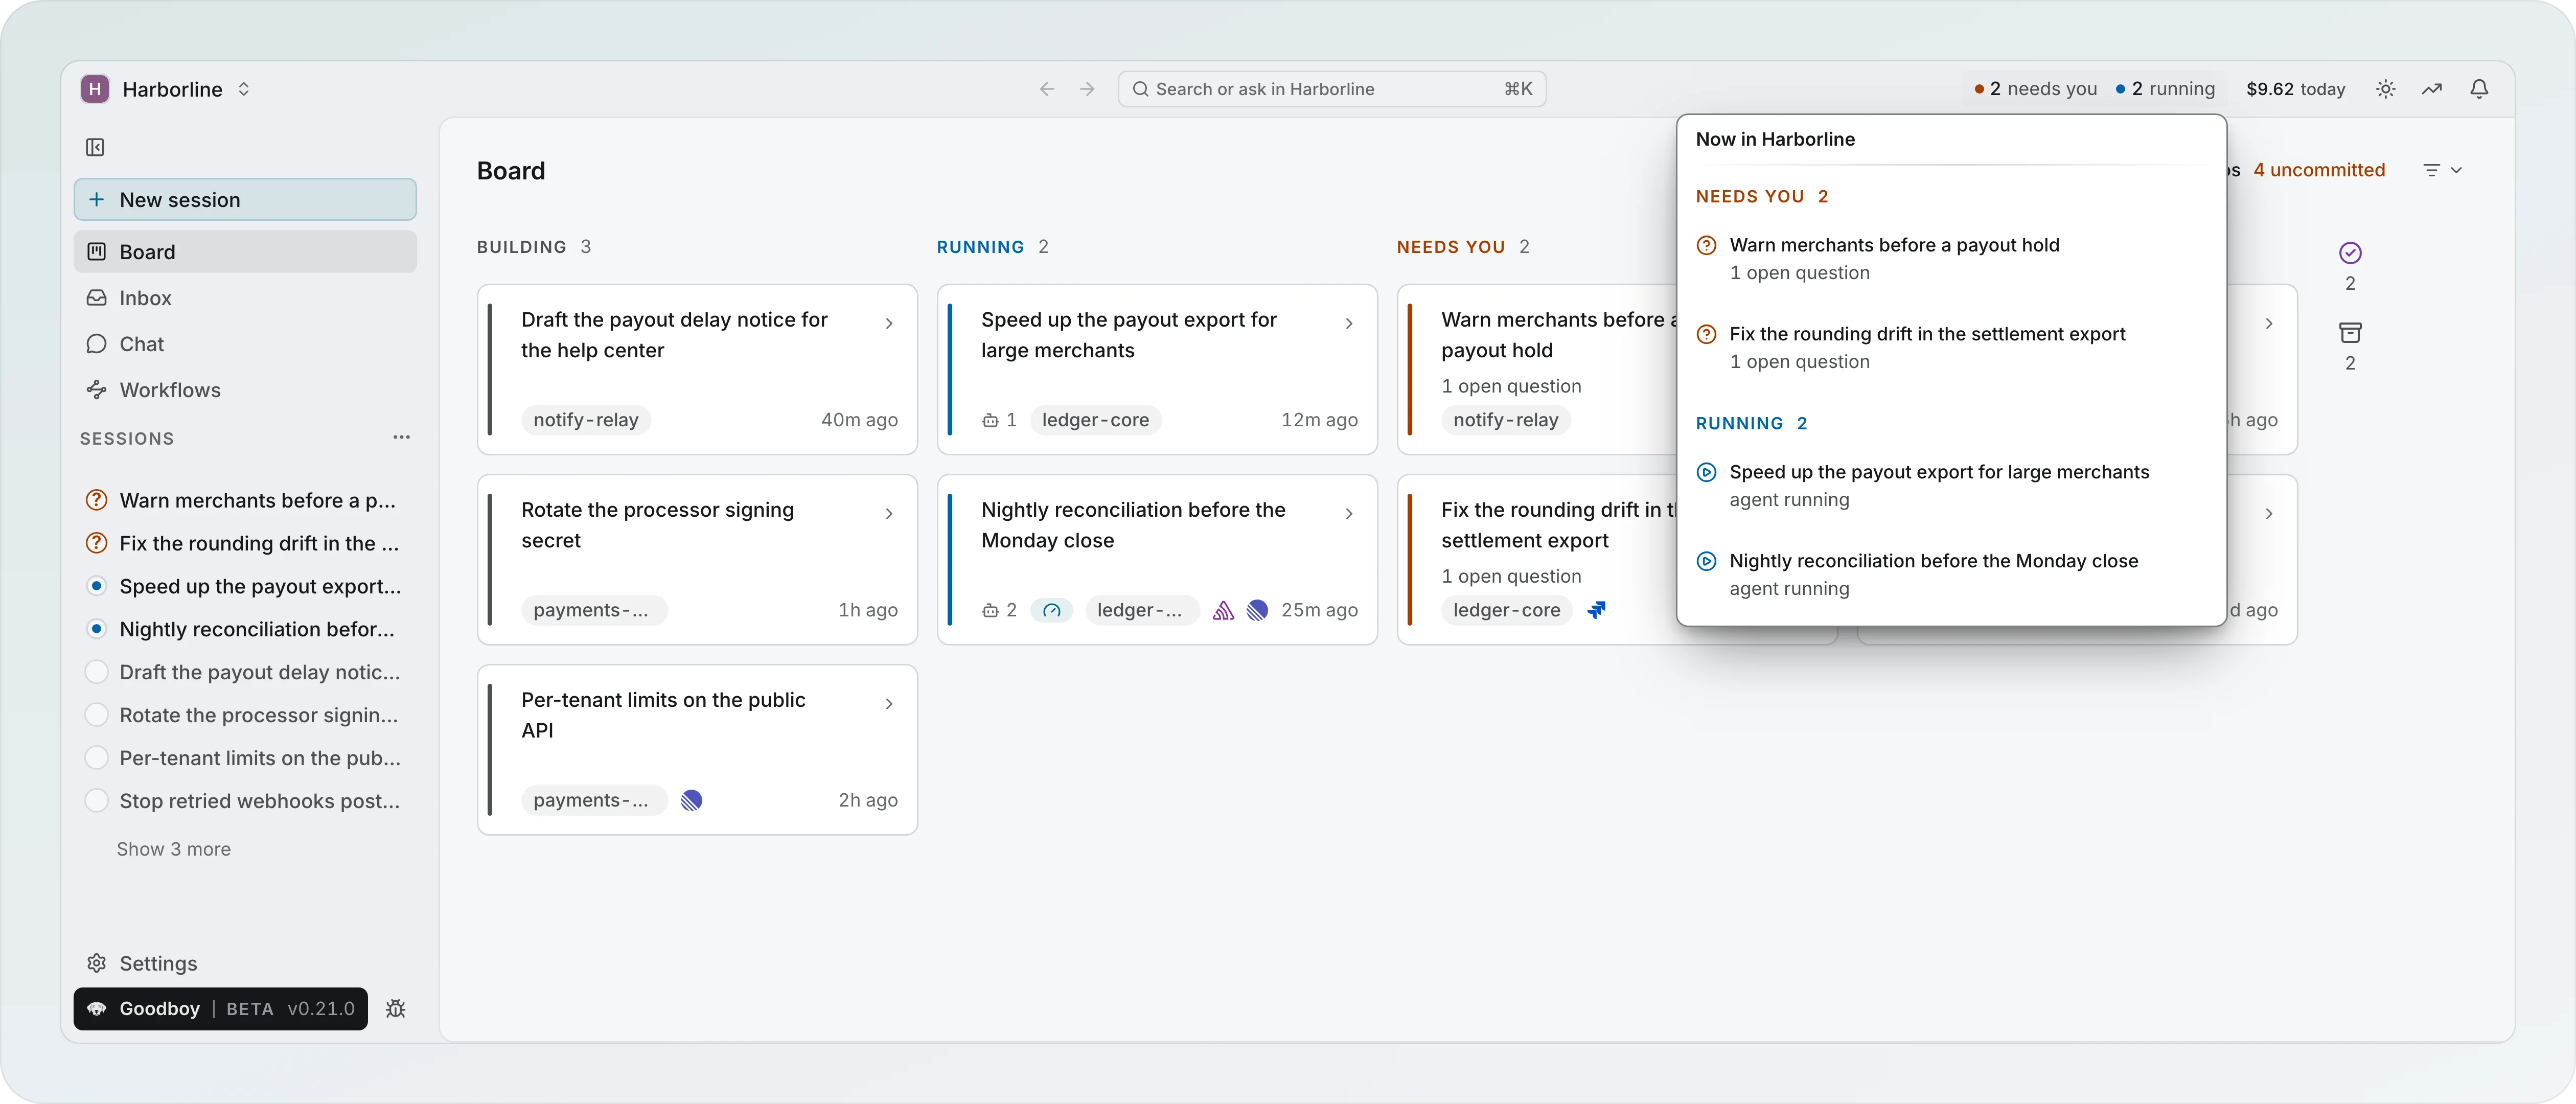This screenshot has width=2576, height=1104.
Task: Open the Sessions more options ellipsis
Action: coord(401,437)
